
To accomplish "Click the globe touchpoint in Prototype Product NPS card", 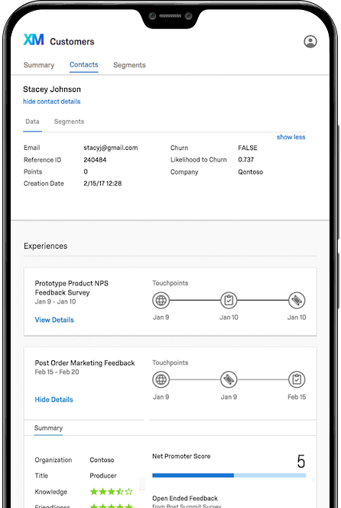I will [x=161, y=301].
